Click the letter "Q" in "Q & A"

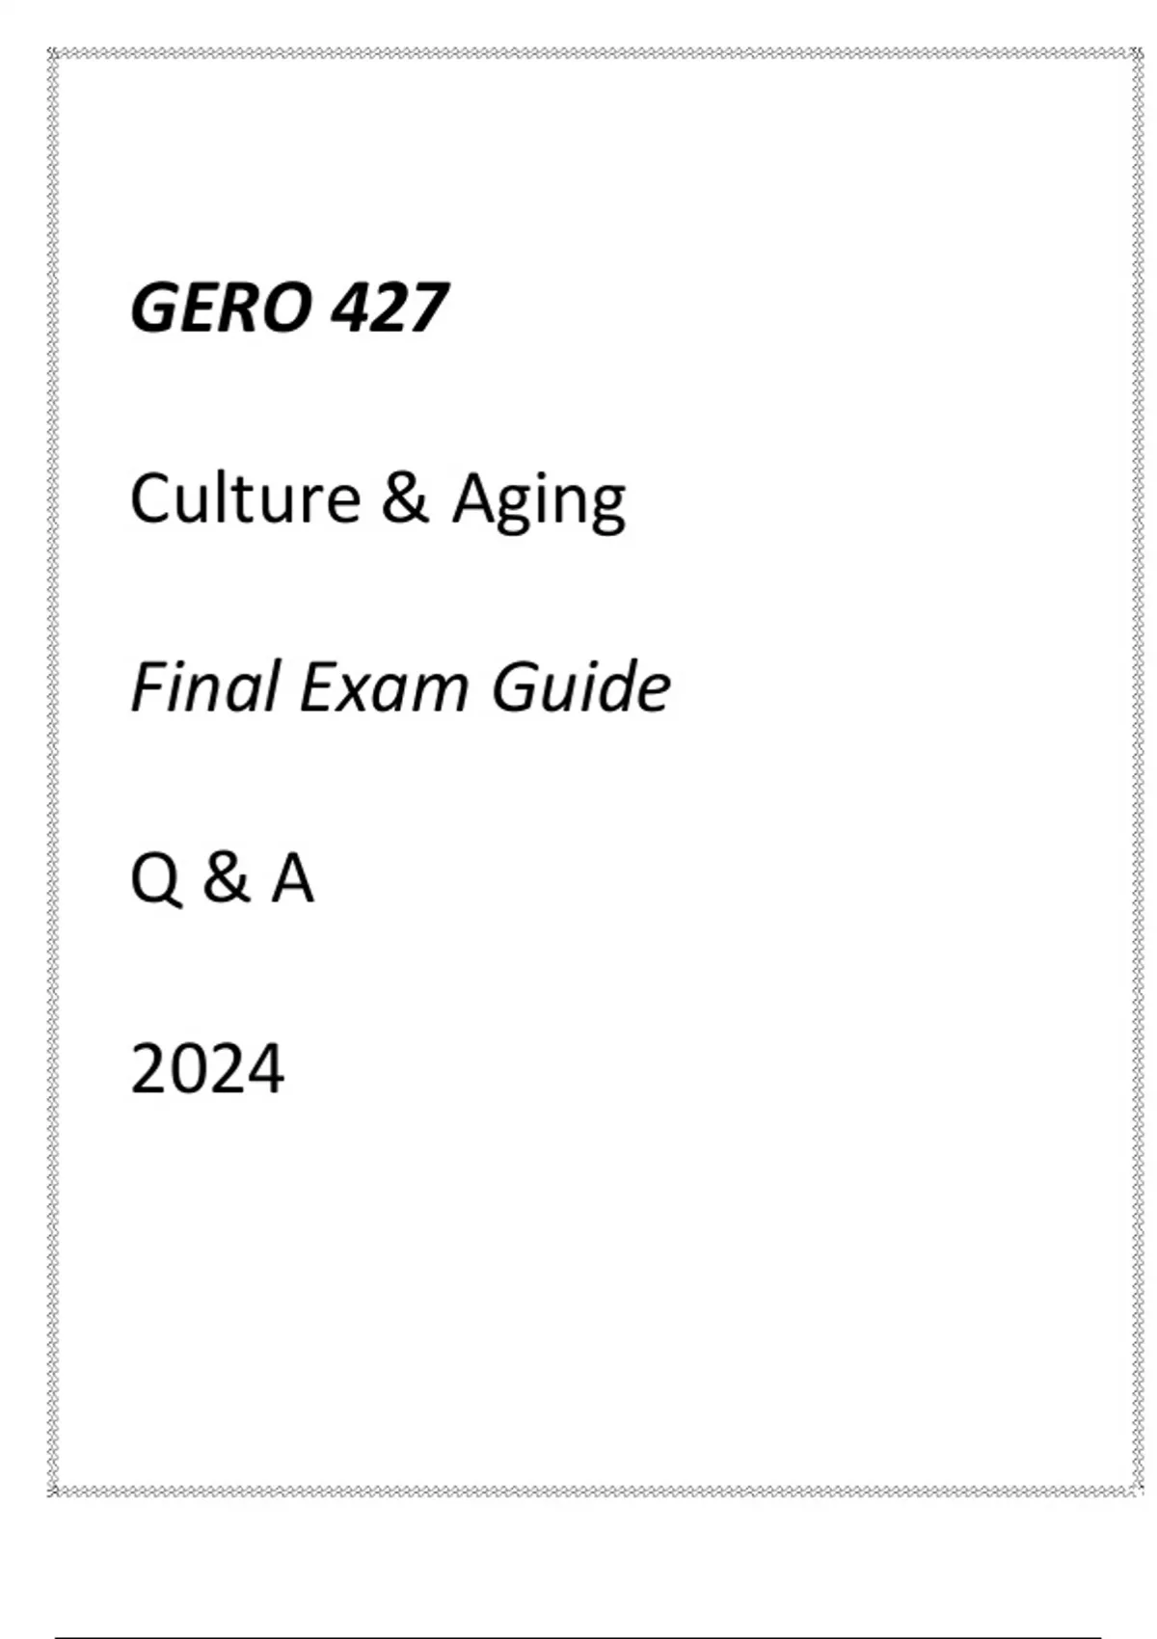tap(154, 879)
